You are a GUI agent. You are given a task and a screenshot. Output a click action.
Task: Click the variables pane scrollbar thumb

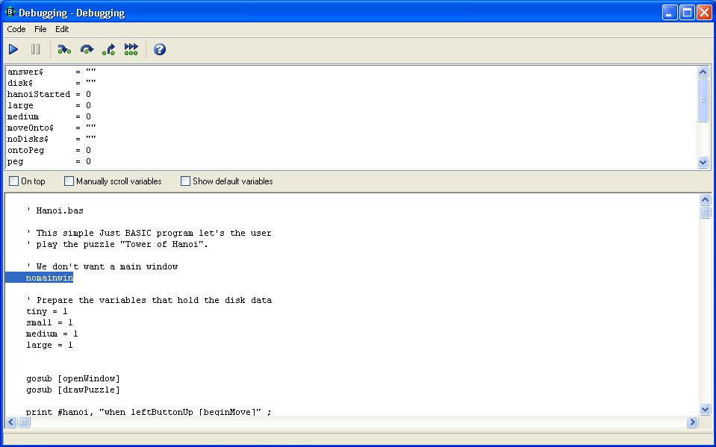[703, 100]
